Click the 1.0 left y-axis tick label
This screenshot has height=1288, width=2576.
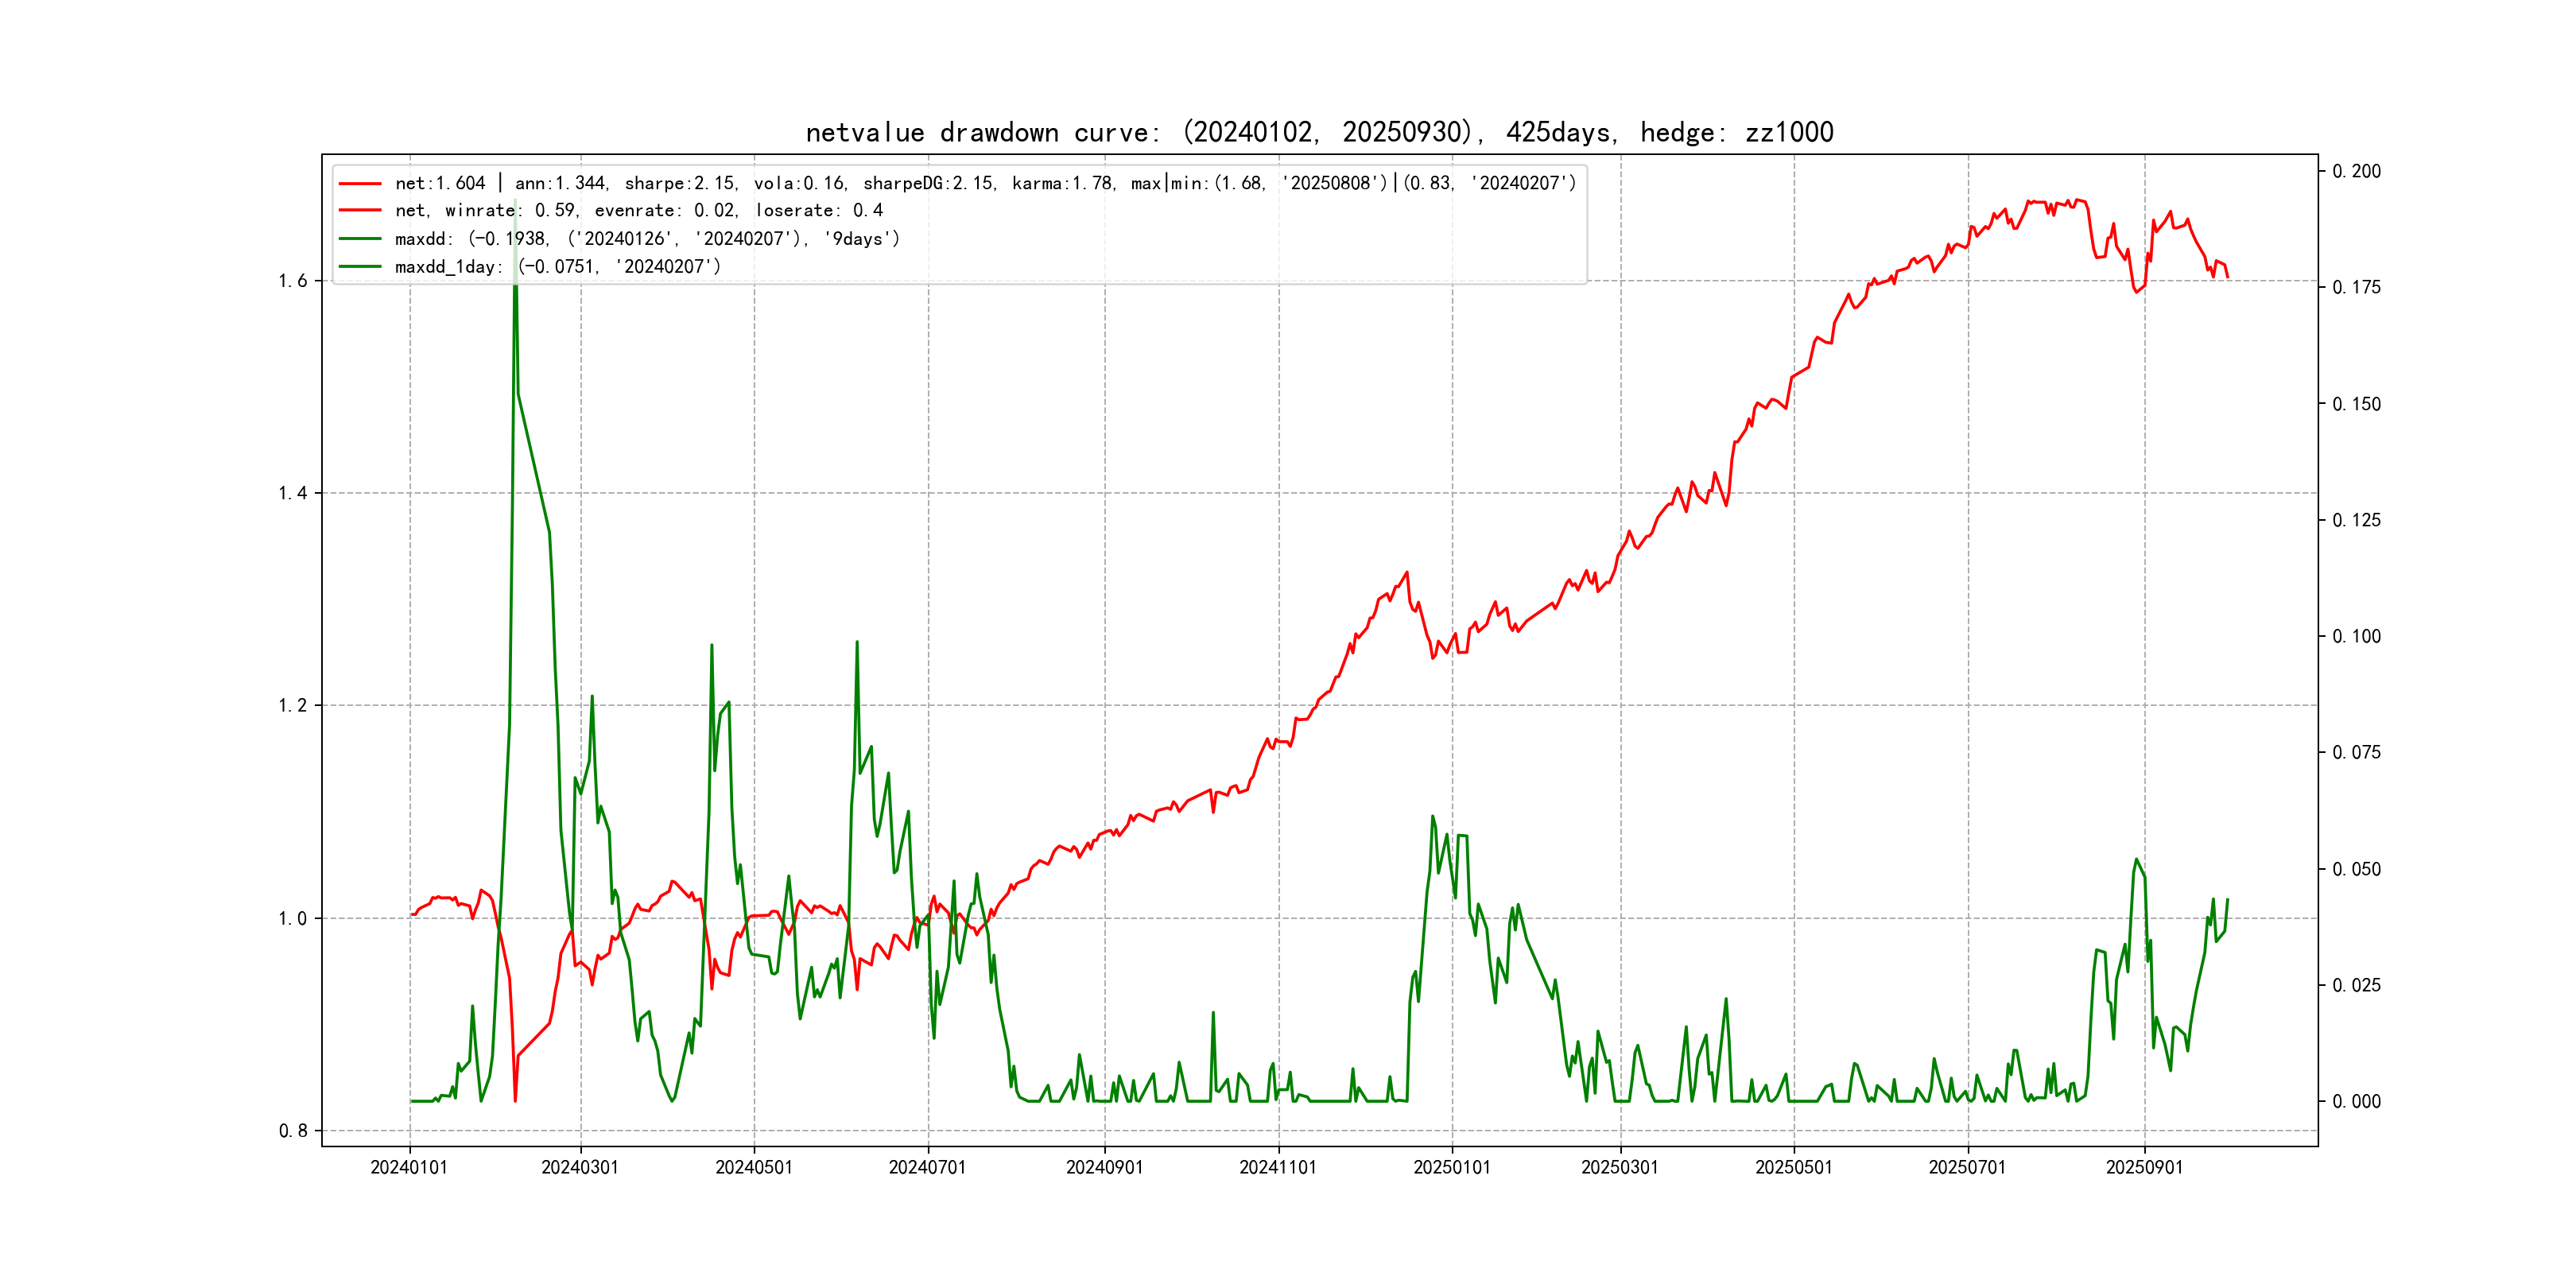click(x=293, y=919)
